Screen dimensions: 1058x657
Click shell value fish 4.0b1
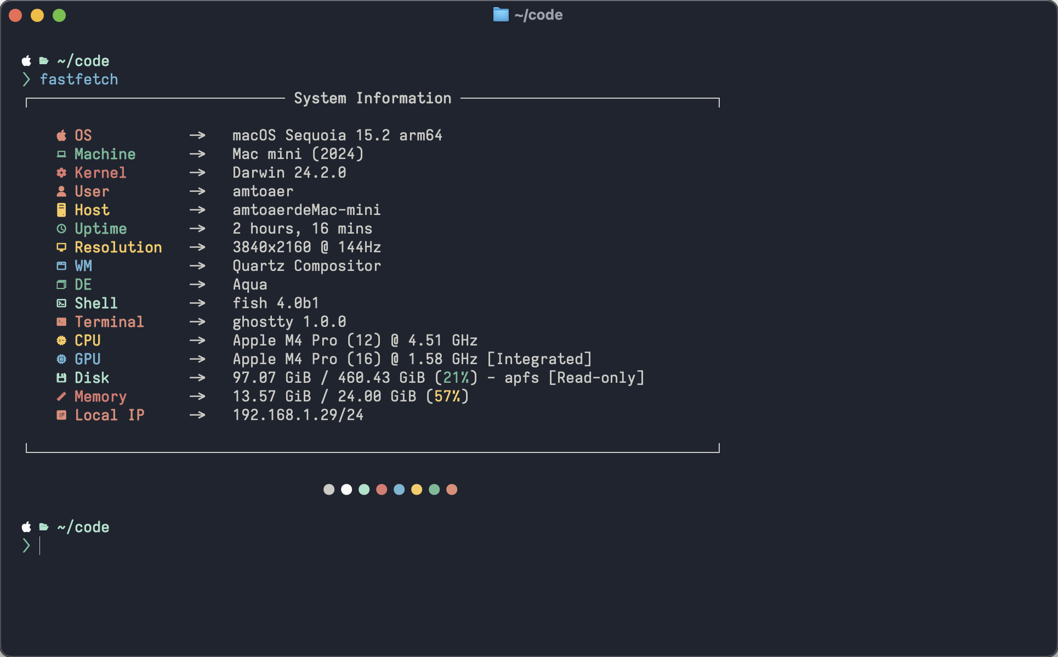click(276, 303)
